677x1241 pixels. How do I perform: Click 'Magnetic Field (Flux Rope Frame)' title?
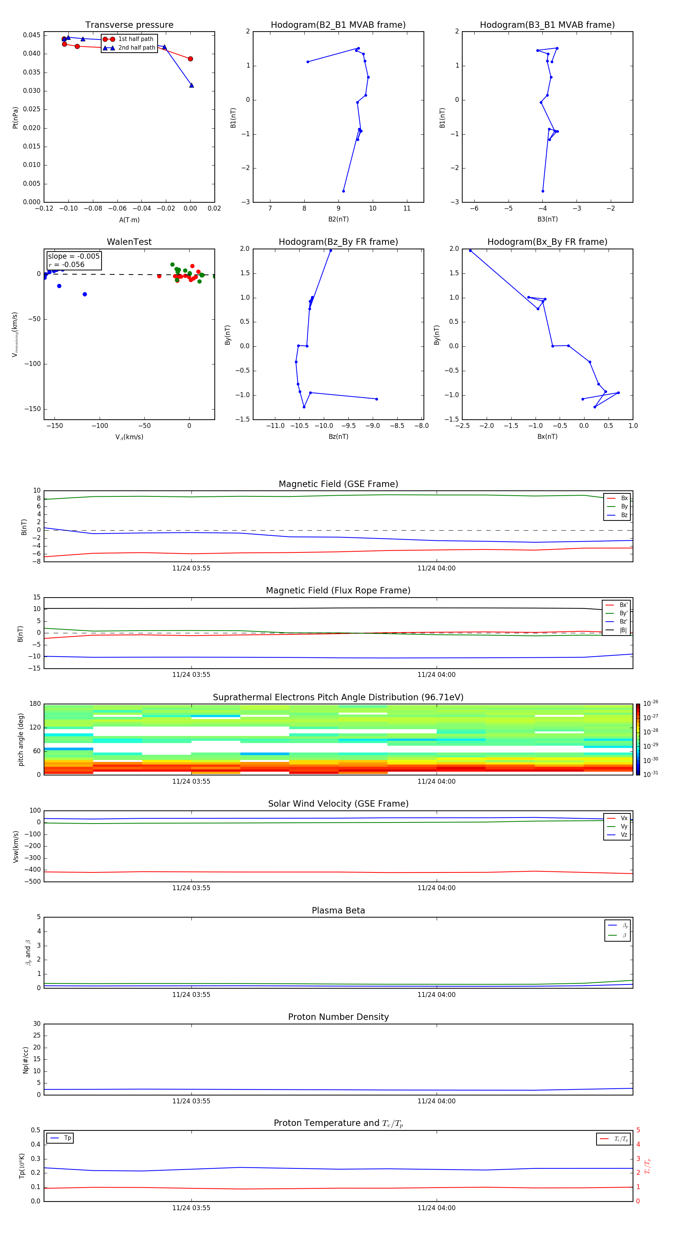point(338,591)
